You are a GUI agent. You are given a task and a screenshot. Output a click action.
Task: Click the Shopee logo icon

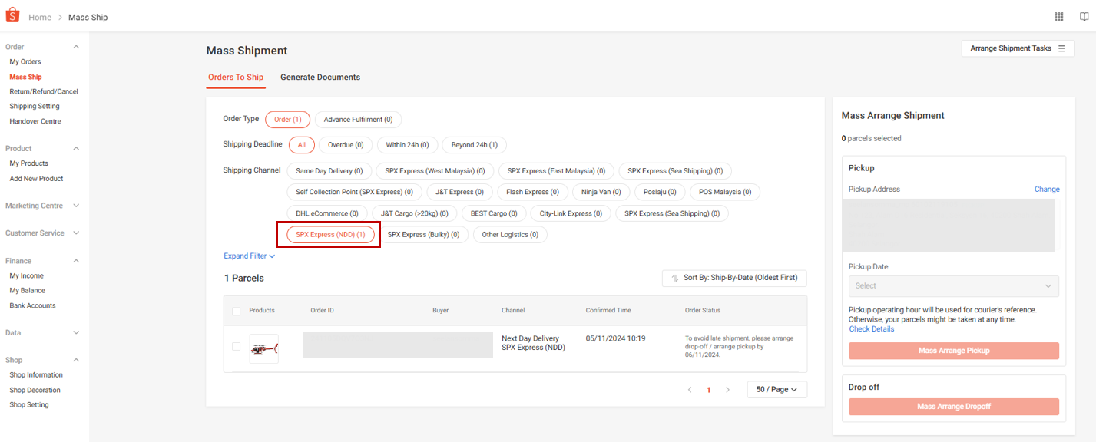tap(13, 16)
